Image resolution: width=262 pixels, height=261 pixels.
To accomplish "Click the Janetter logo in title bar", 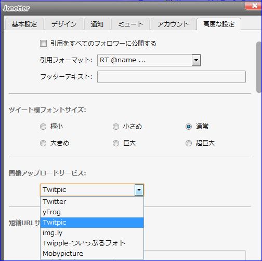I will pyautogui.click(x=16, y=8).
